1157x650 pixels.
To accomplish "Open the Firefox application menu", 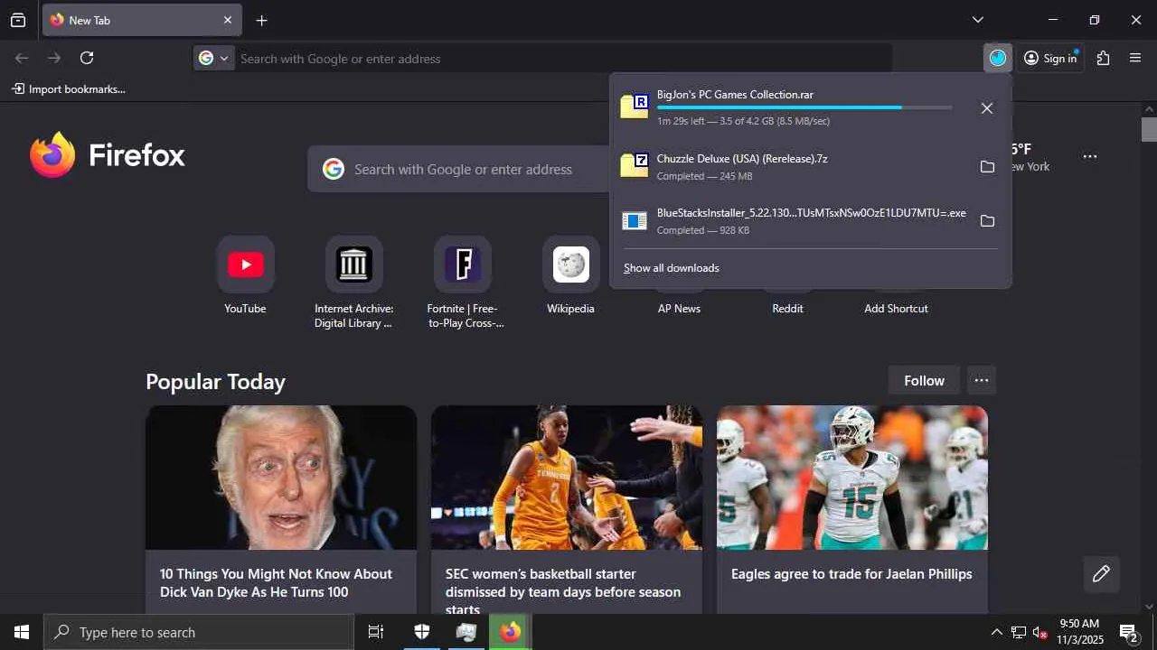I will 1135,58.
